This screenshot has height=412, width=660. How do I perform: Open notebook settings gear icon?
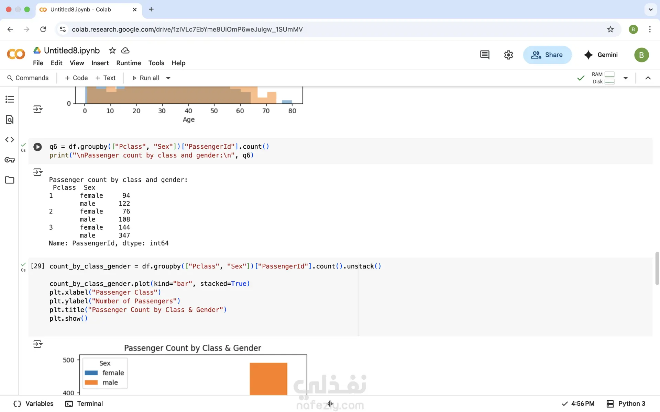coord(508,55)
